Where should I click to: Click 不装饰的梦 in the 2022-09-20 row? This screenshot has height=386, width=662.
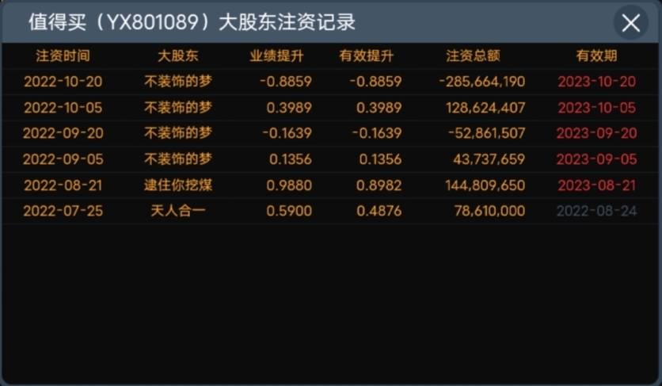(178, 133)
